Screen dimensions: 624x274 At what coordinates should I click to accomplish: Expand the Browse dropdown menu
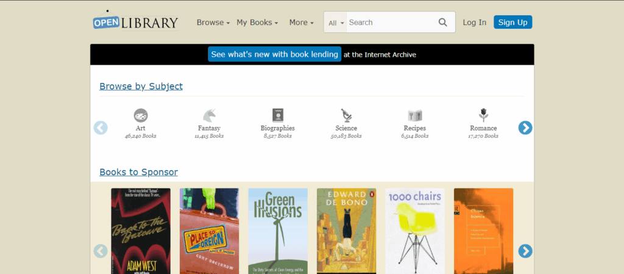(213, 23)
